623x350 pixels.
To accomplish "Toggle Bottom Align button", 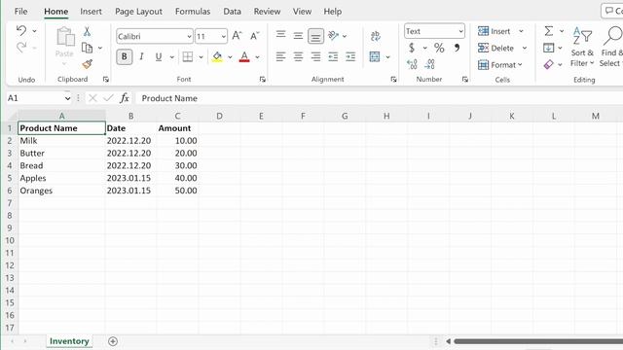I will coord(315,36).
